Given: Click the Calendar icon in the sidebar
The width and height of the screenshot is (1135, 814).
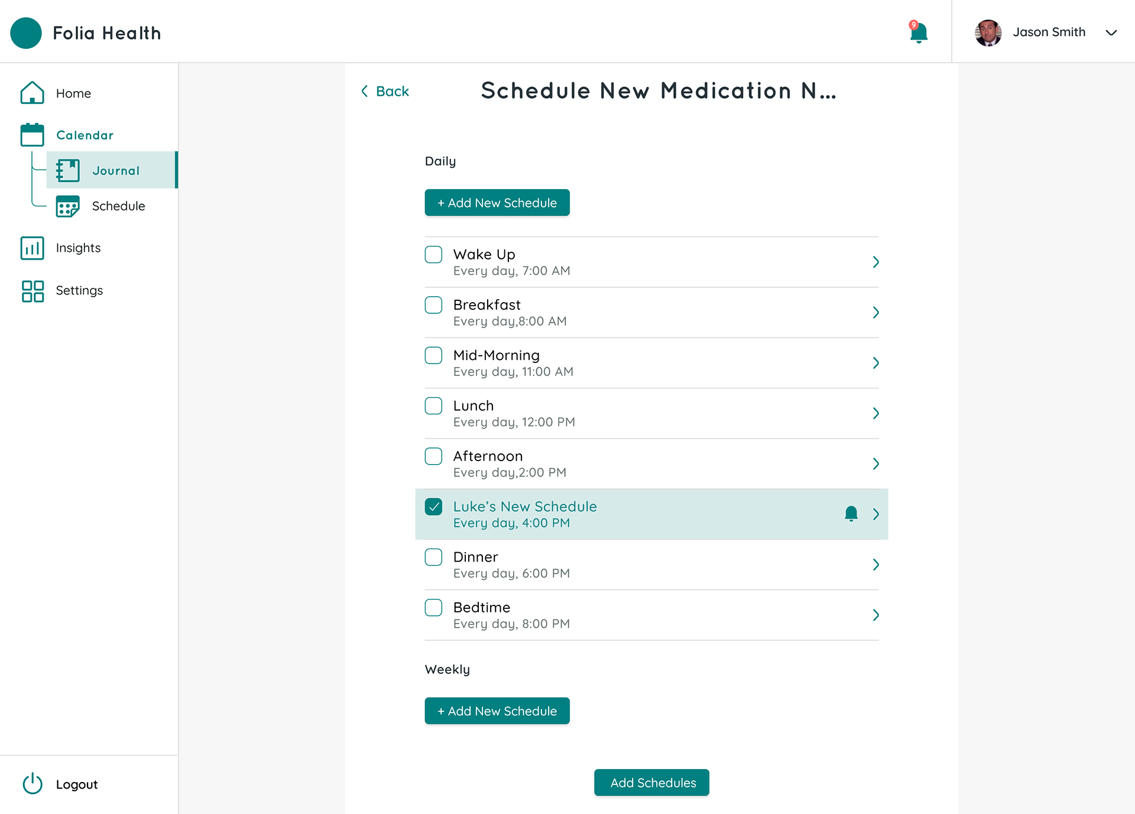Looking at the screenshot, I should tap(32, 135).
